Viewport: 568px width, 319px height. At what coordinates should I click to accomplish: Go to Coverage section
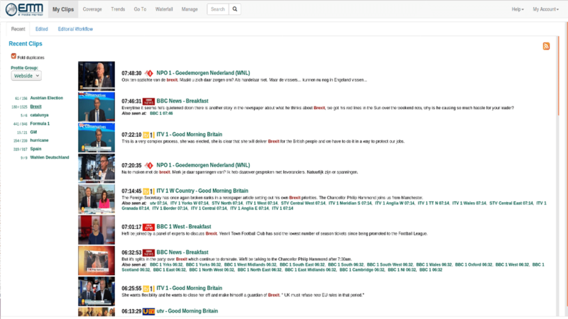(x=92, y=9)
